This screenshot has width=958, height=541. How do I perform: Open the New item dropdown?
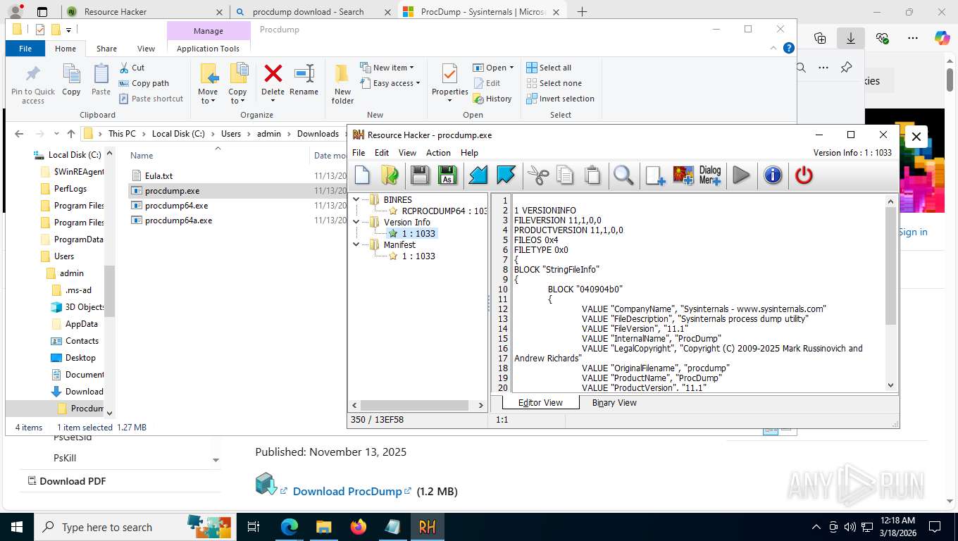387,68
